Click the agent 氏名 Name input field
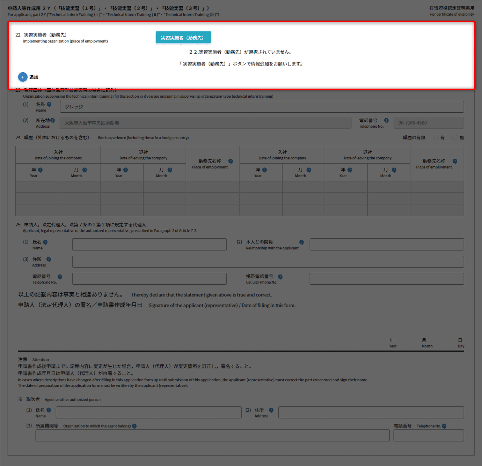 pyautogui.click(x=148, y=412)
